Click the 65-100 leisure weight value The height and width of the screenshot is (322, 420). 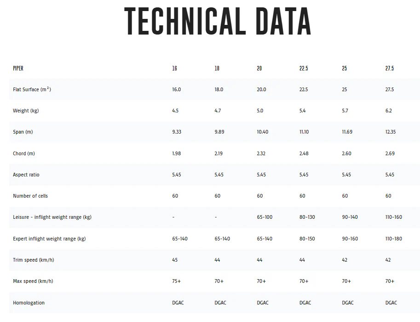265,217
